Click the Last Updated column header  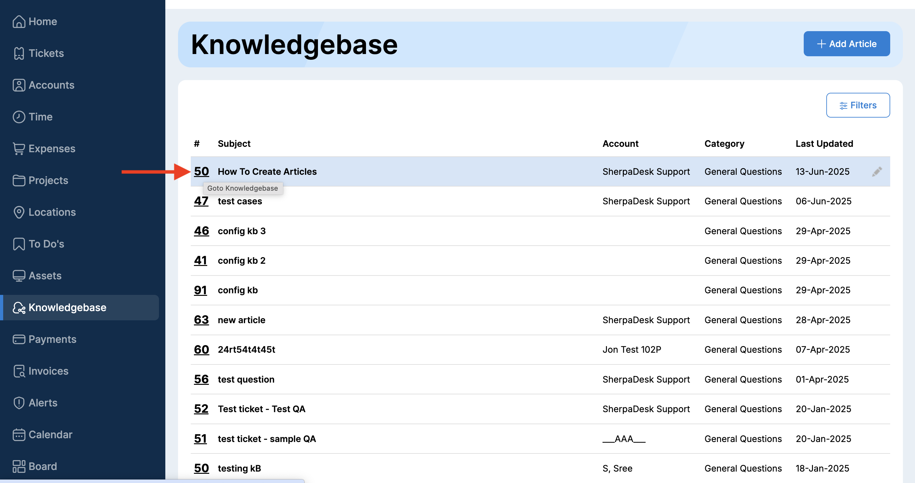pyautogui.click(x=824, y=144)
